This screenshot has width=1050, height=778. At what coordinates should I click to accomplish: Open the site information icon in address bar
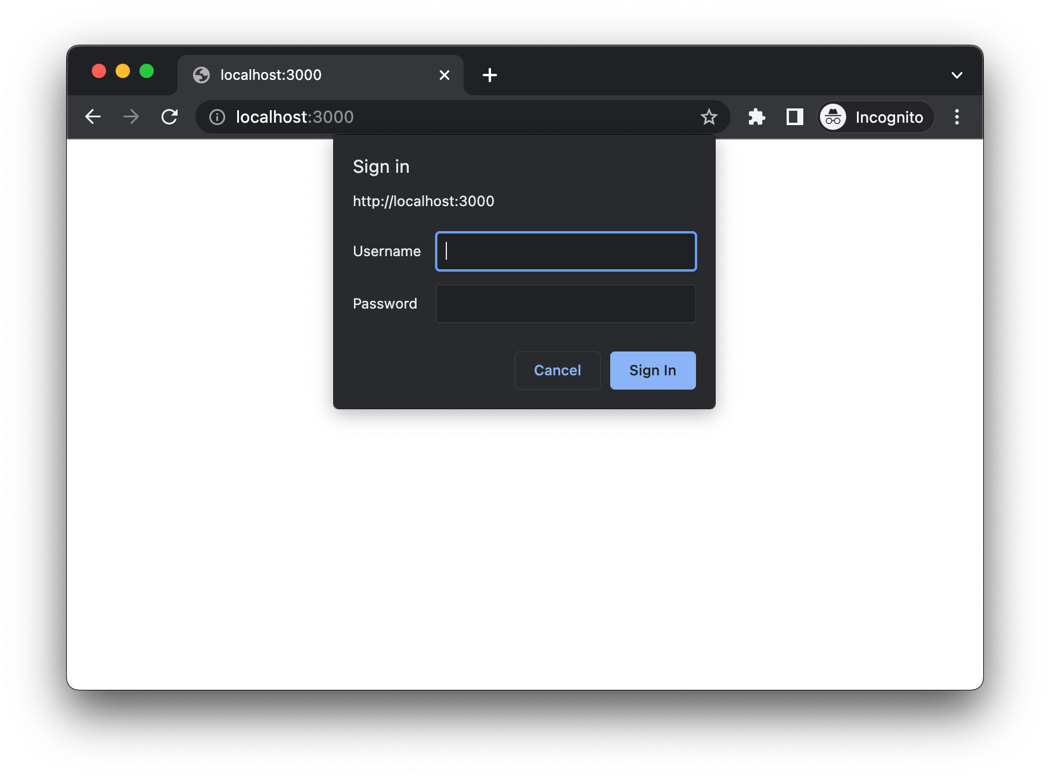pos(216,117)
